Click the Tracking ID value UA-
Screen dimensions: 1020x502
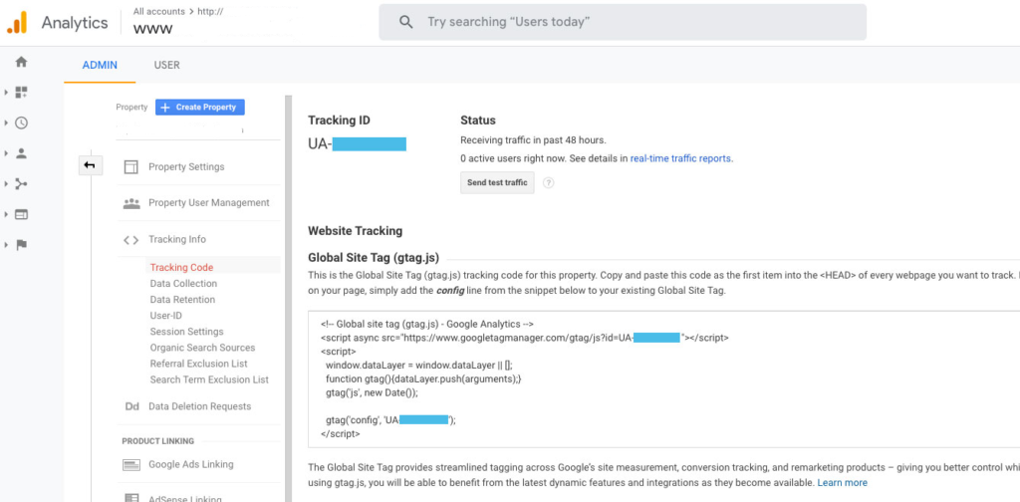pyautogui.click(x=357, y=144)
